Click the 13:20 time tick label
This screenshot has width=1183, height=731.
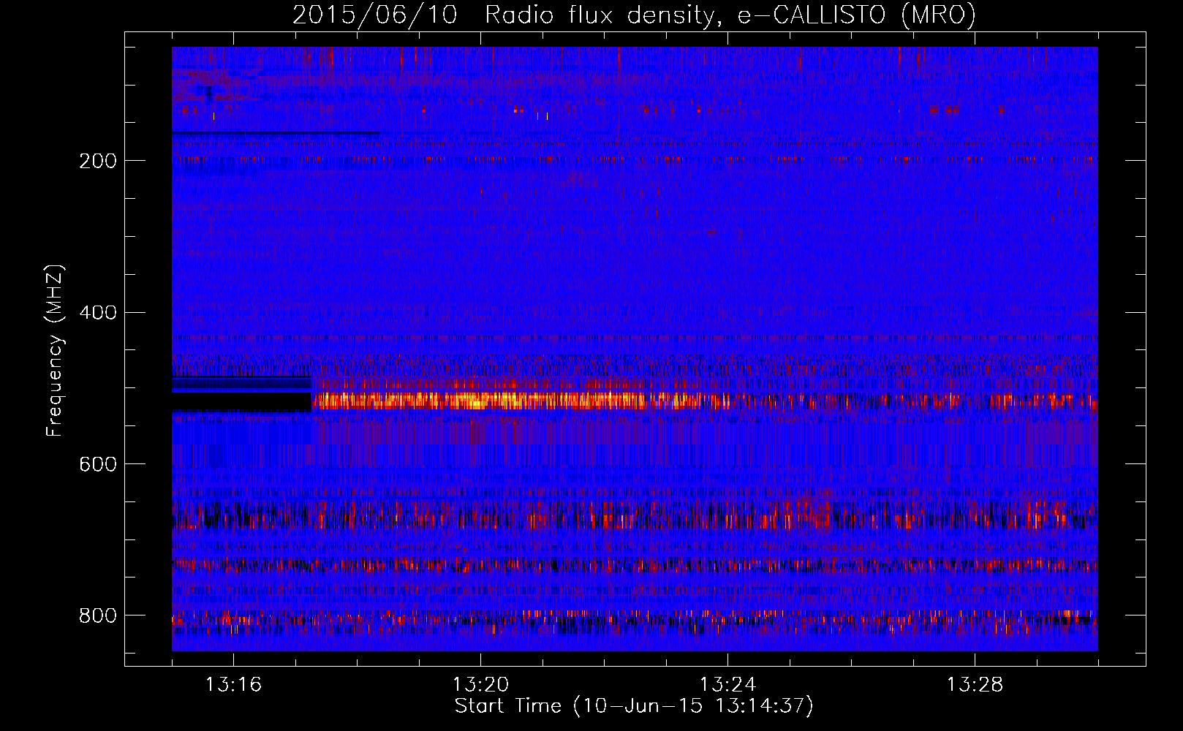pos(480,684)
